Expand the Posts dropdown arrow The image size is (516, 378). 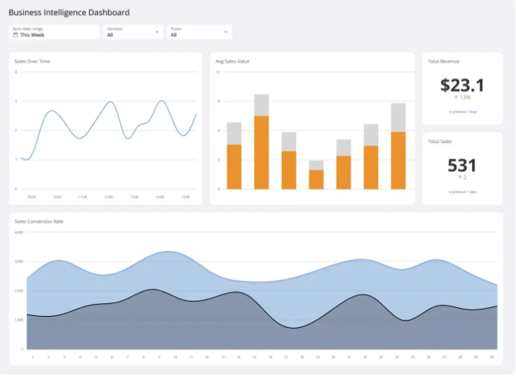[225, 33]
